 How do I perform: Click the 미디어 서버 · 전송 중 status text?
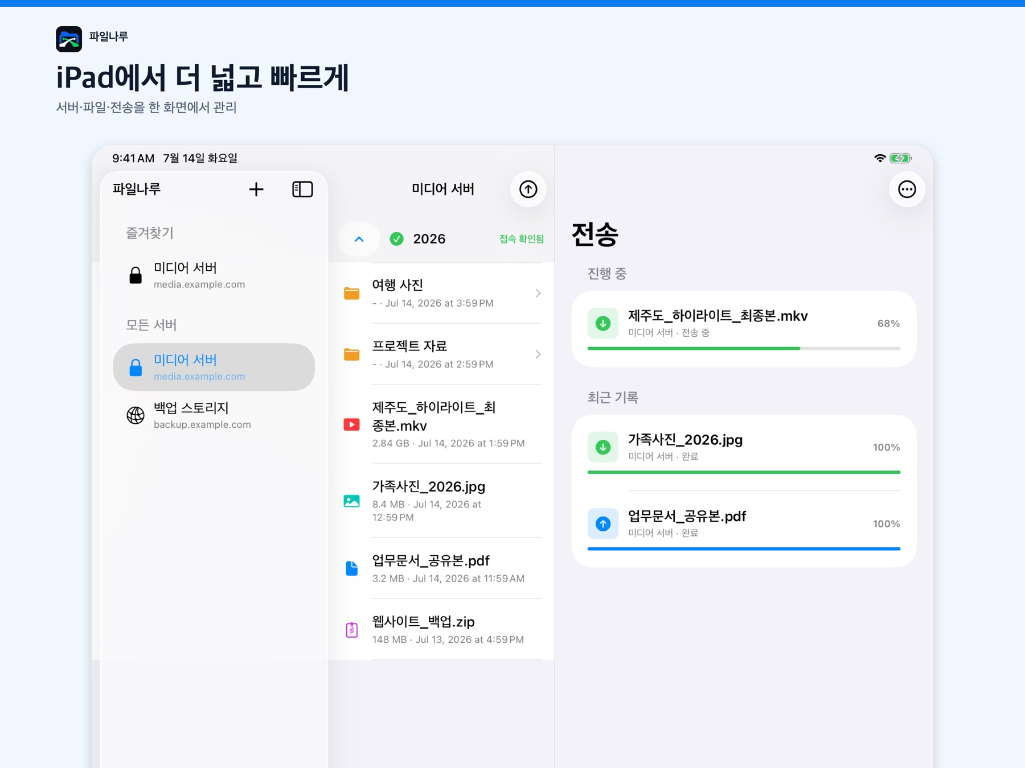pos(669,333)
